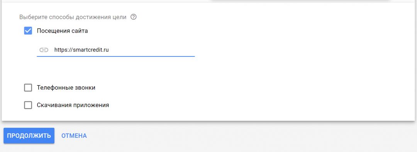This screenshot has height=152, width=417.
Task: Select the empty square next to Скачивания приложения
Action: point(28,105)
